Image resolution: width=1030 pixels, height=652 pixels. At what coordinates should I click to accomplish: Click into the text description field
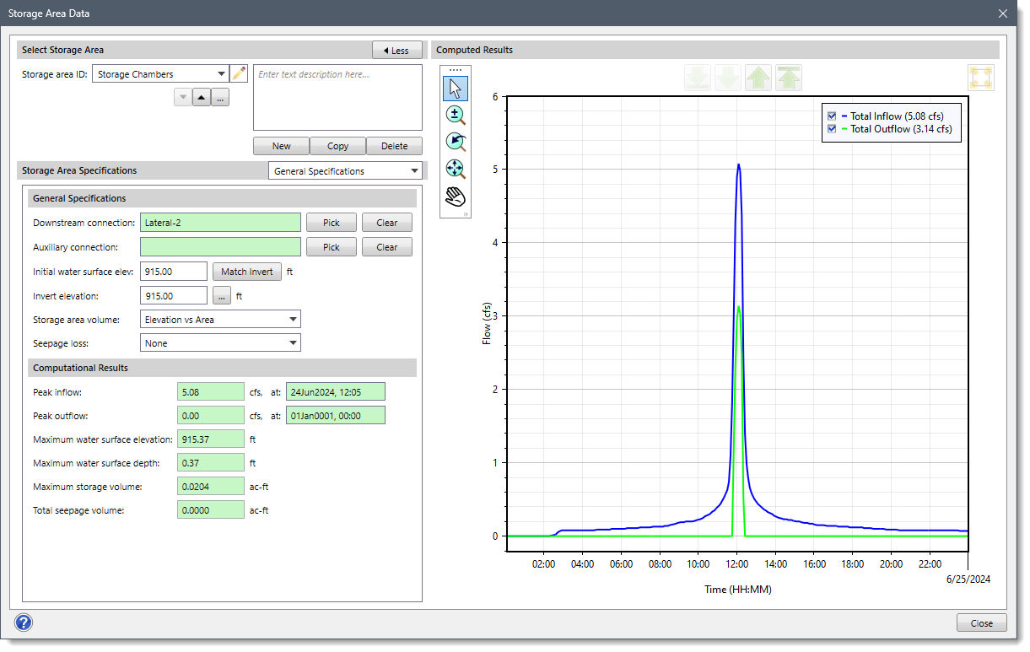coord(337,97)
